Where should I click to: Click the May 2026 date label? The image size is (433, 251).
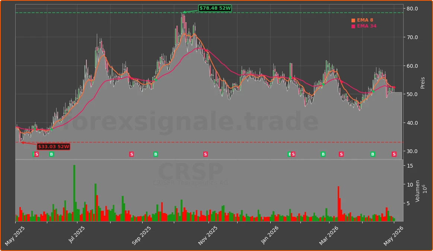[x=394, y=236]
